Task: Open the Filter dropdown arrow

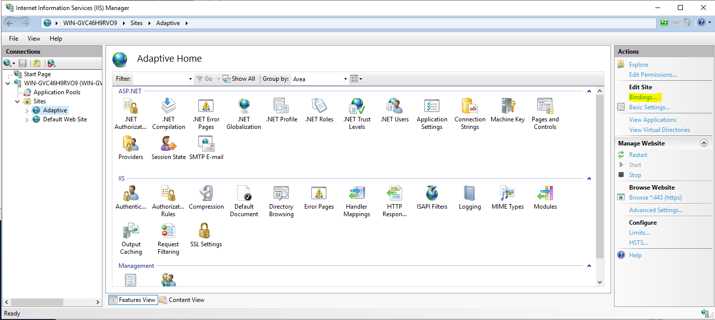Action: click(x=190, y=79)
